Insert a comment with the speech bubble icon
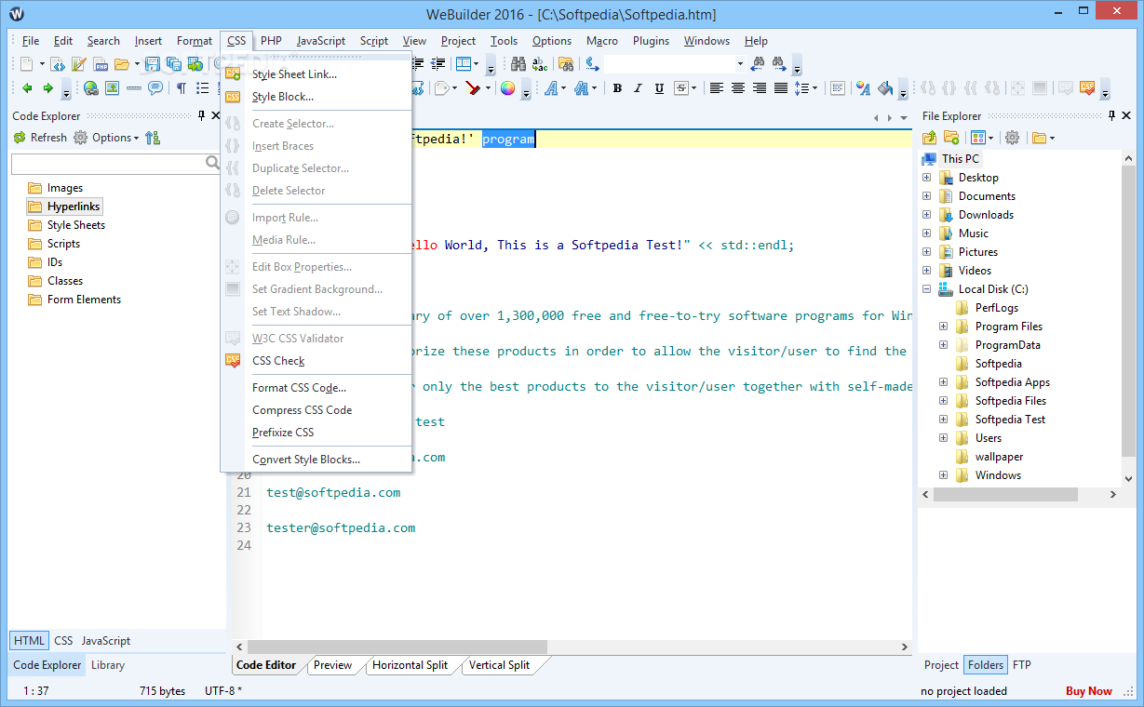The image size is (1144, 707). click(155, 88)
